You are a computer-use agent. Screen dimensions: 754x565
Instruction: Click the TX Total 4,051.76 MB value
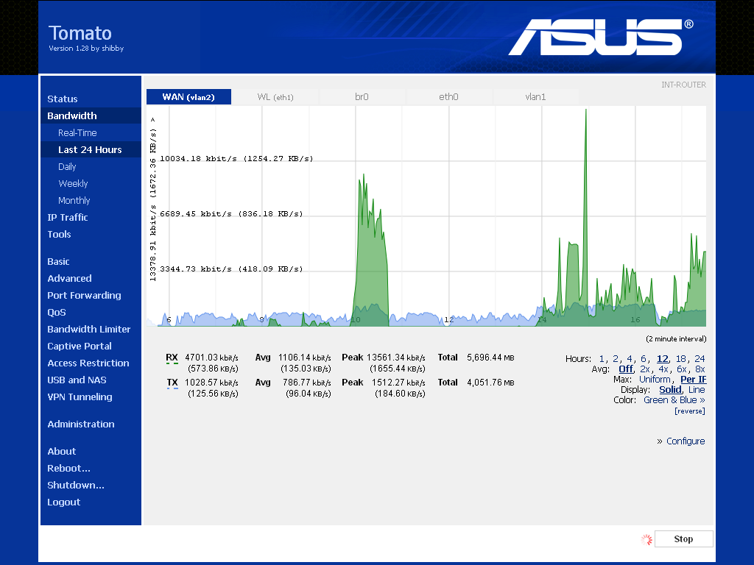click(x=490, y=383)
